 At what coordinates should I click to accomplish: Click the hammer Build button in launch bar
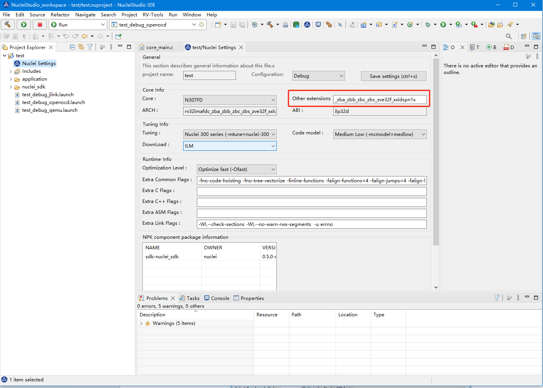[x=8, y=25]
